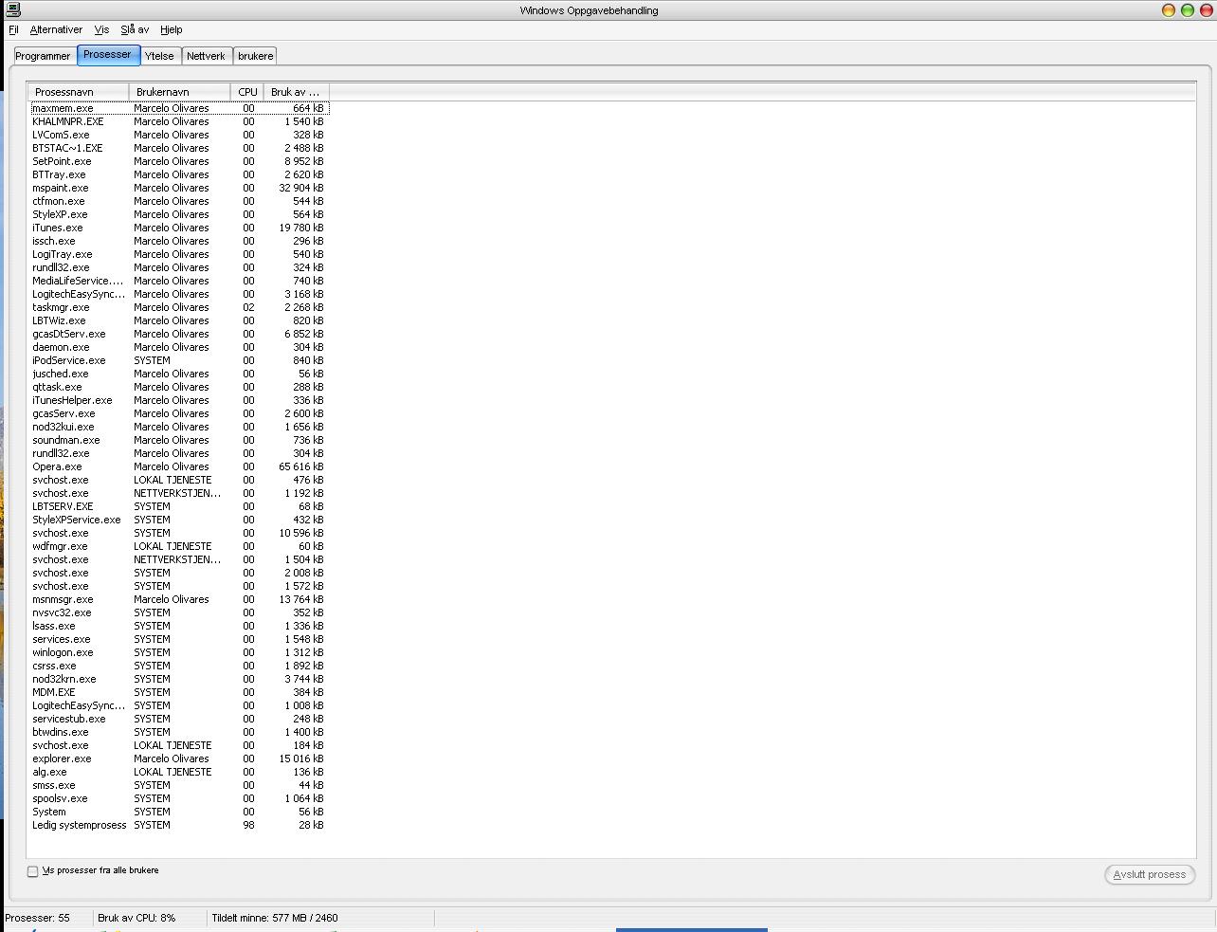1217x932 pixels.
Task: Select the gcasServ.exe process
Action: [179, 413]
